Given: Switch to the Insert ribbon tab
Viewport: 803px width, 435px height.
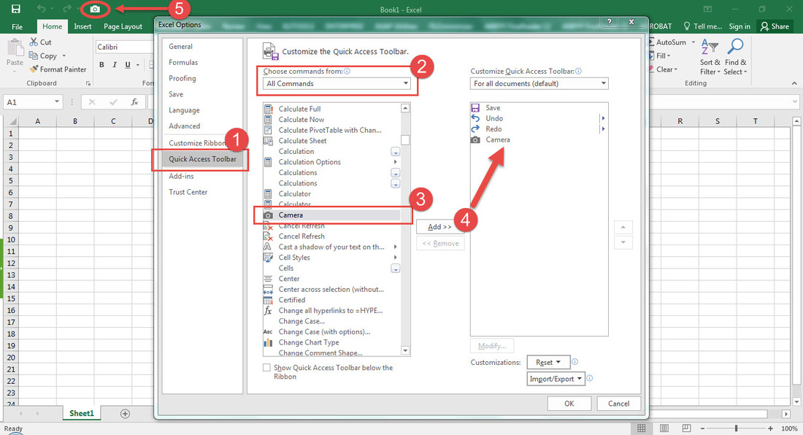Looking at the screenshot, I should [82, 26].
